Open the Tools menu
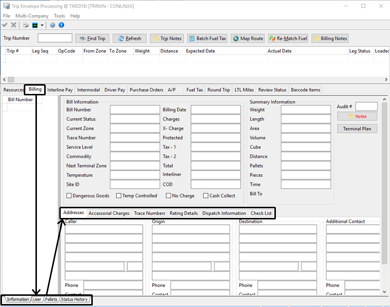390x307 pixels. pyautogui.click(x=59, y=16)
